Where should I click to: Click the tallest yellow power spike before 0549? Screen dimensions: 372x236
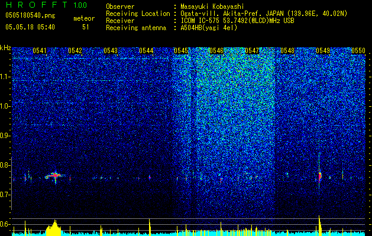click(319, 225)
